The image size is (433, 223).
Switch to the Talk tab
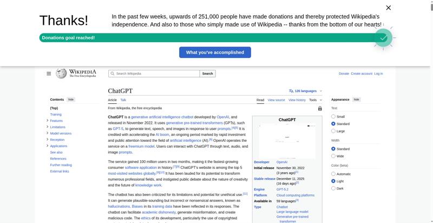[123, 100]
